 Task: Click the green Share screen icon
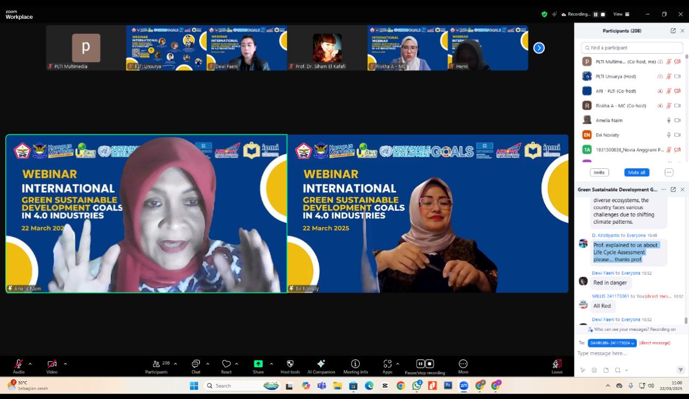pos(258,364)
